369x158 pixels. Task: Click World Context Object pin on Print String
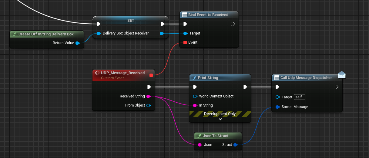point(195,96)
